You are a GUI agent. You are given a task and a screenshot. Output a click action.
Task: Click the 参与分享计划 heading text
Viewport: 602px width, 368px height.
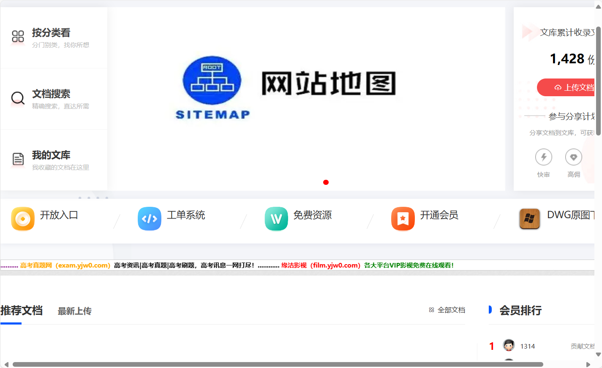click(572, 116)
